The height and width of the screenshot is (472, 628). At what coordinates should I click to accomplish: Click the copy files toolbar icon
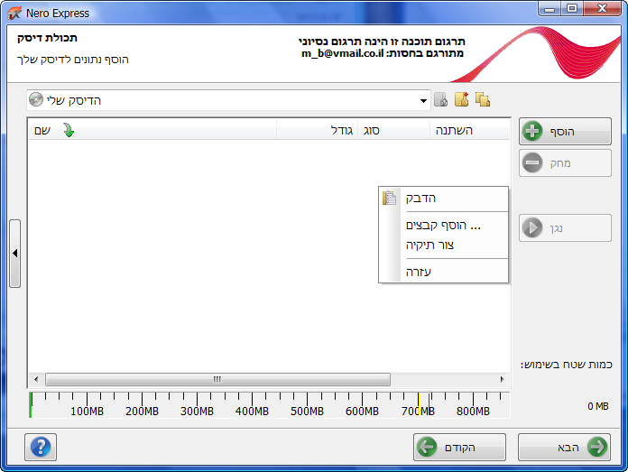tap(483, 99)
